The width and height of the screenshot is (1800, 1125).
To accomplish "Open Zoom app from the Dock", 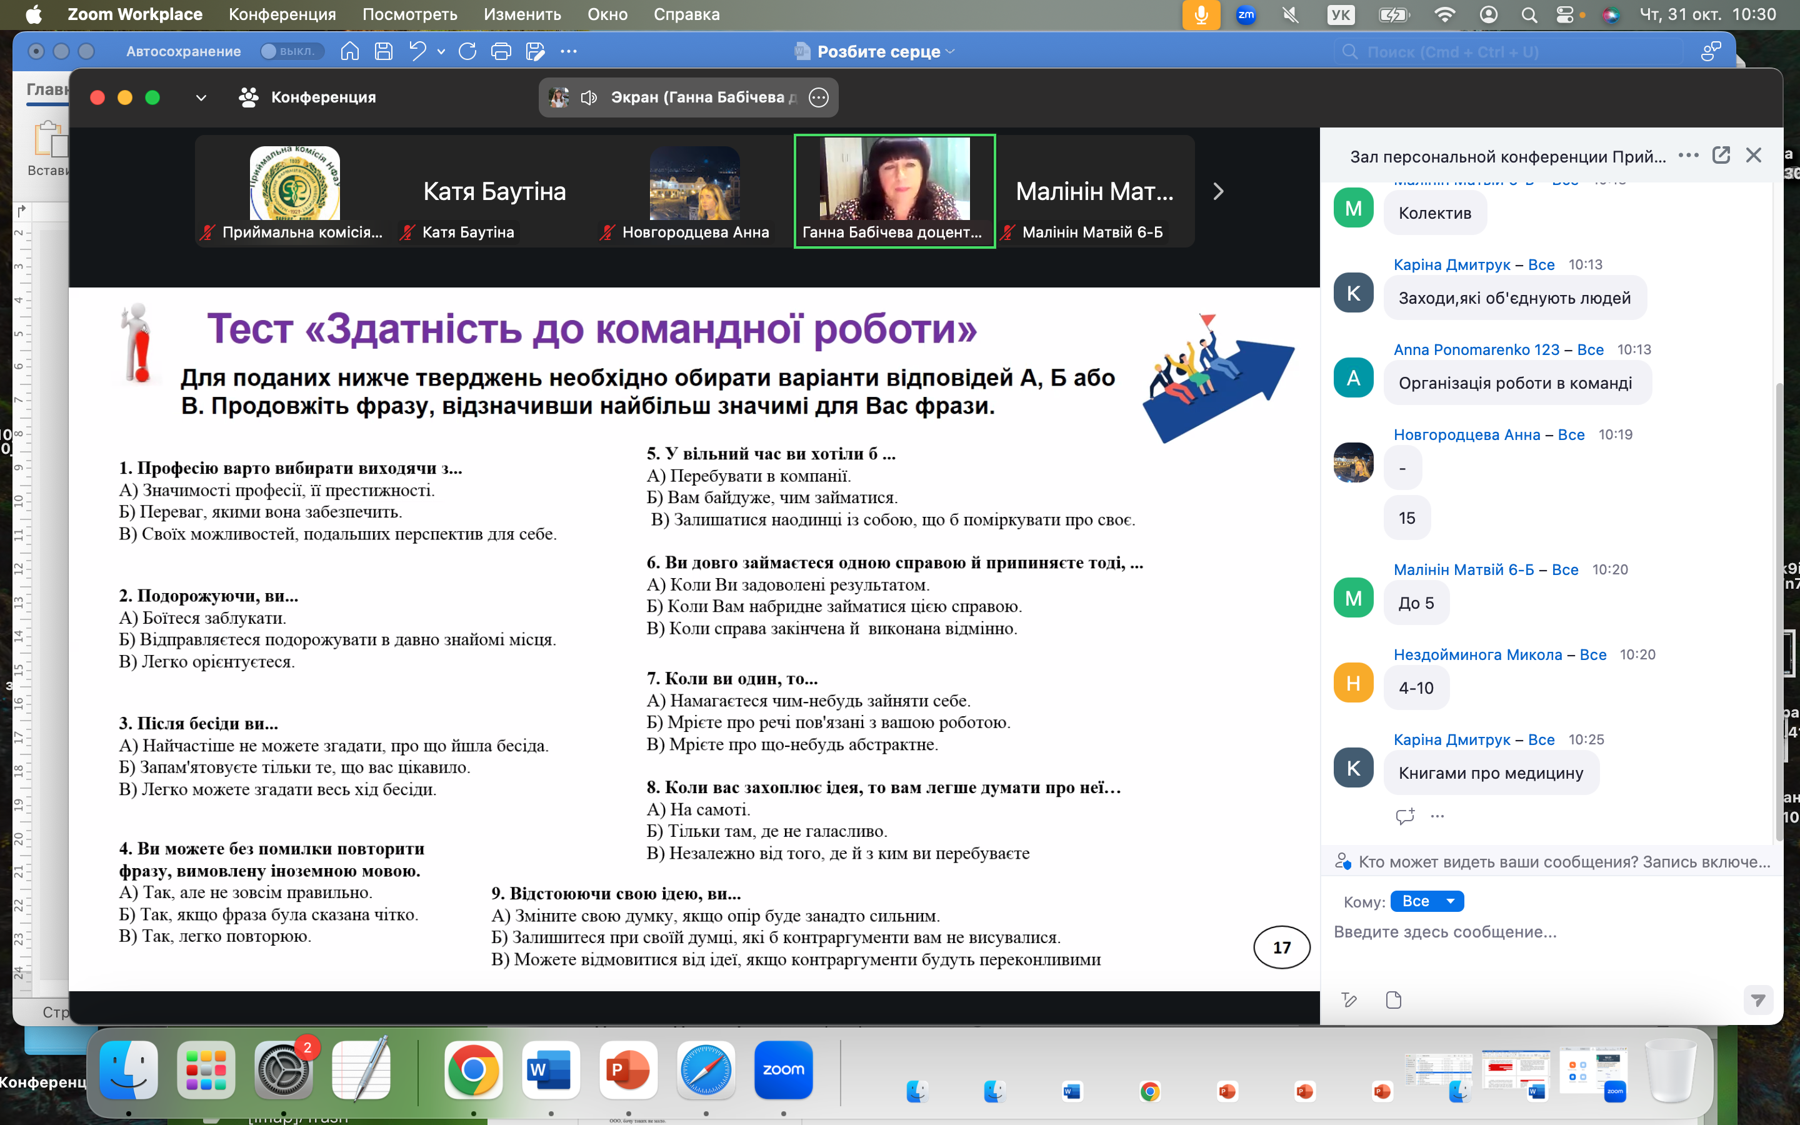I will (783, 1070).
